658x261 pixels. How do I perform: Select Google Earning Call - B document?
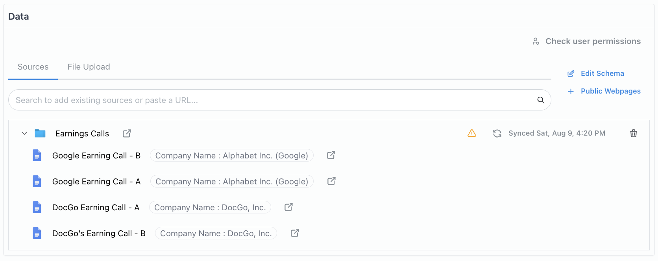pyautogui.click(x=96, y=156)
